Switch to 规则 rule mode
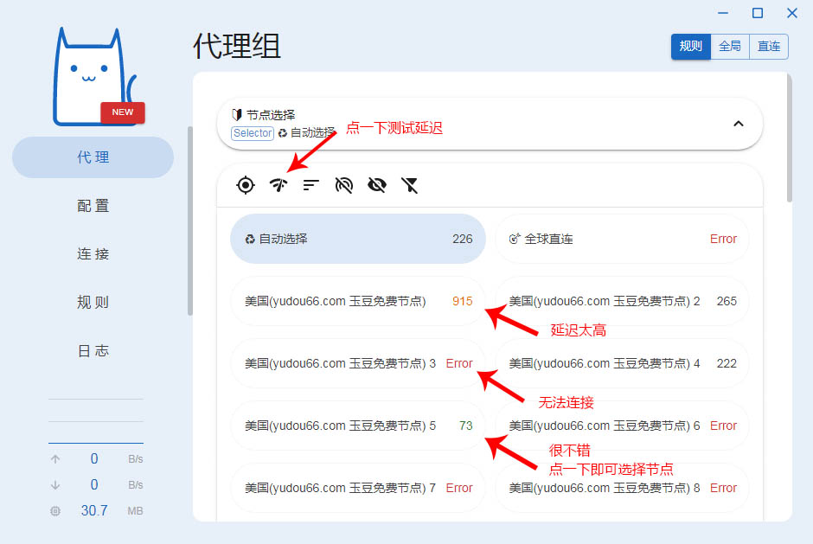Viewport: 813px width, 544px height. [x=690, y=47]
